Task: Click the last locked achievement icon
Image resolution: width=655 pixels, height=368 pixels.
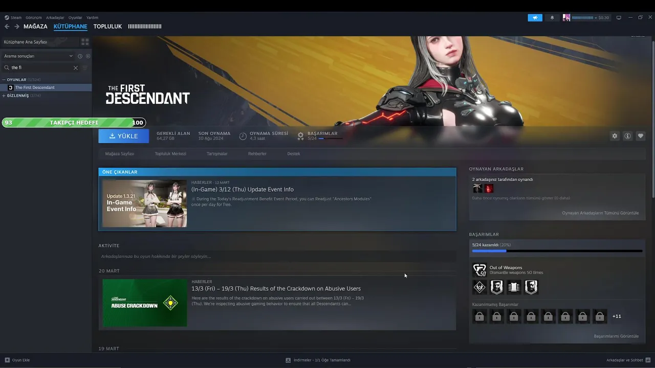Action: (600, 316)
